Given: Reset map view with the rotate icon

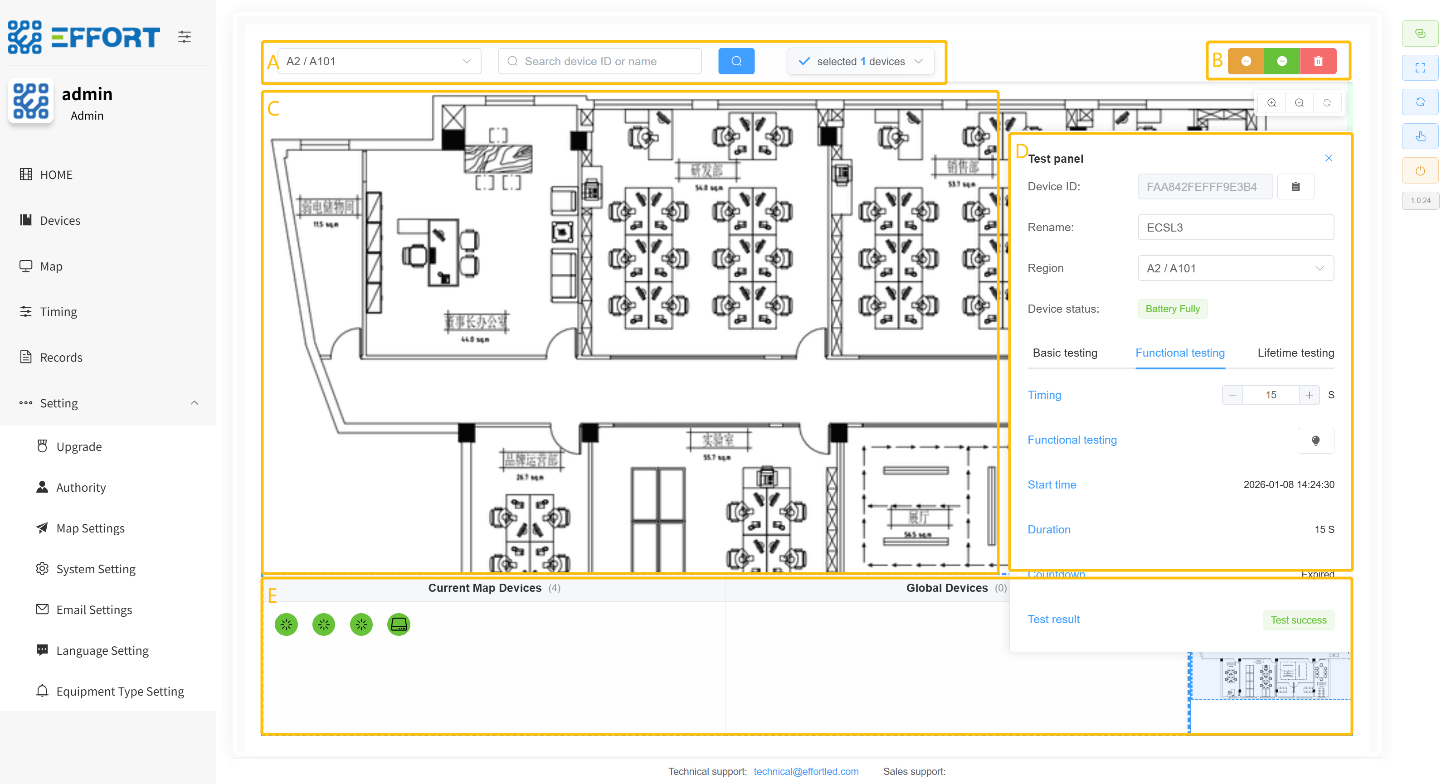Looking at the screenshot, I should [x=1326, y=103].
